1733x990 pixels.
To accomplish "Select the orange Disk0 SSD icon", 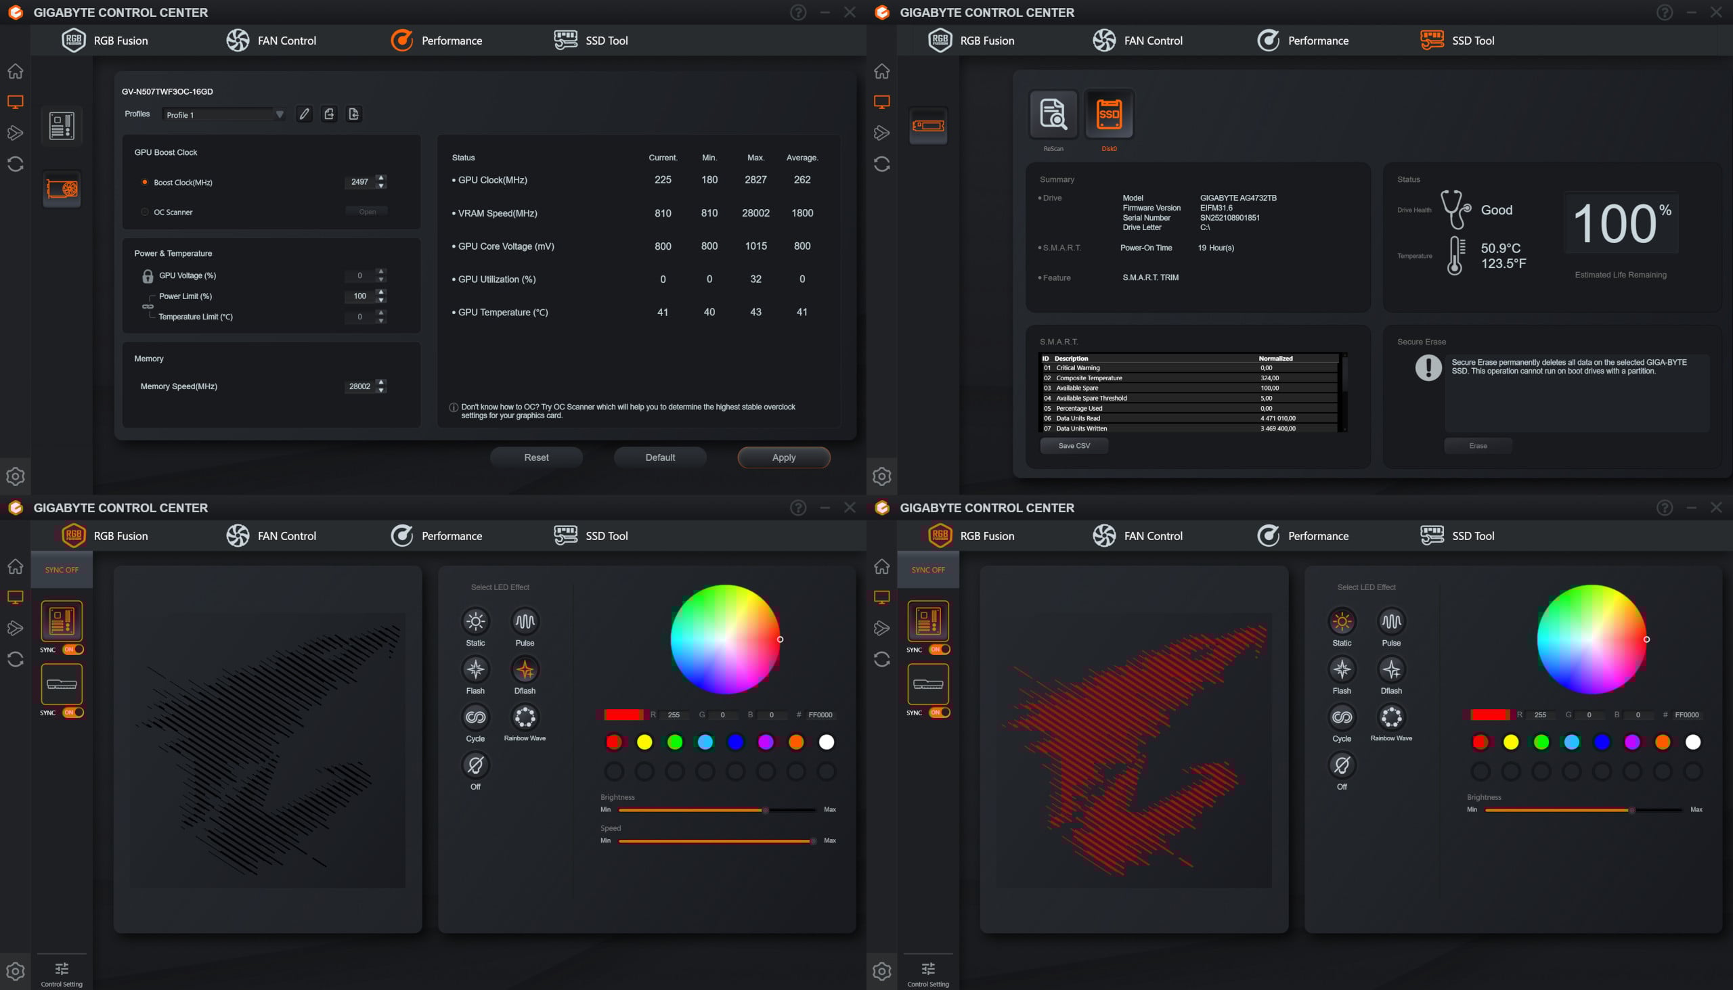I will click(x=1109, y=114).
